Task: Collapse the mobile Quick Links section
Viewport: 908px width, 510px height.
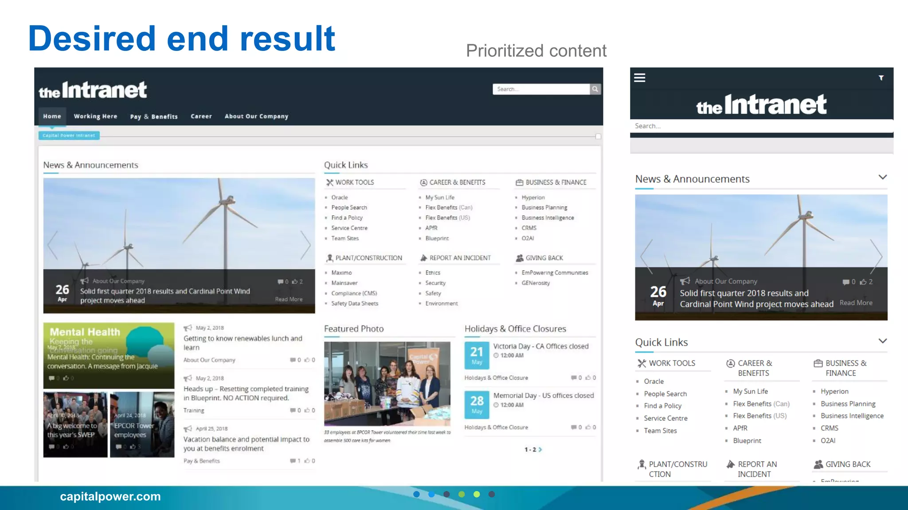Action: point(882,341)
